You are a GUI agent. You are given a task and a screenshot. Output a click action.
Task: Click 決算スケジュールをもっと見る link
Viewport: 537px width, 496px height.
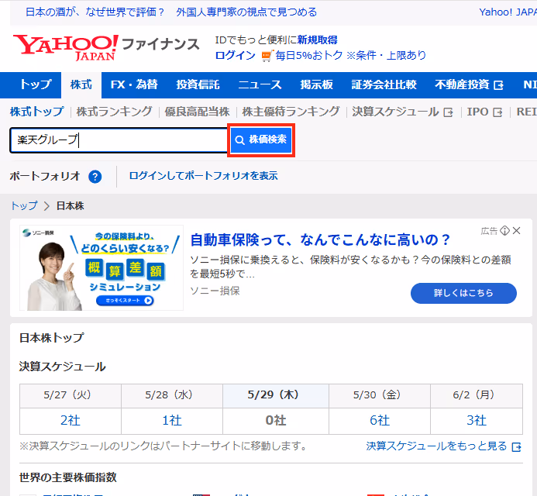pyautogui.click(x=436, y=446)
